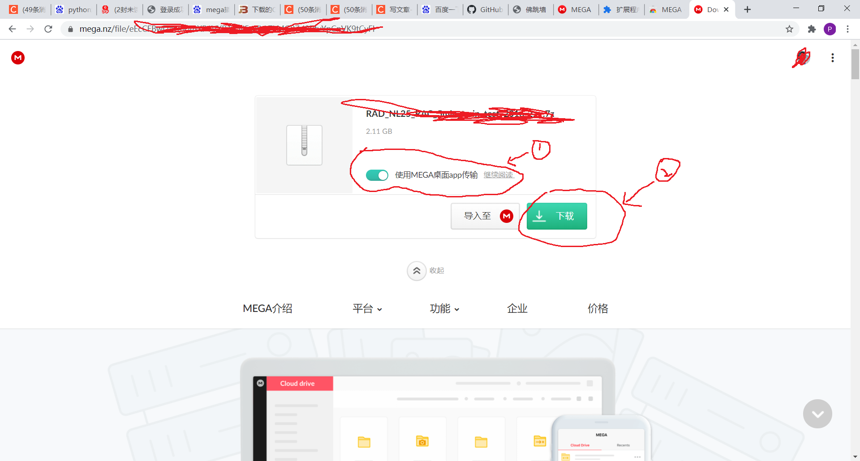Open the Chrome extensions puzzle icon
860x461 pixels.
coord(812,29)
